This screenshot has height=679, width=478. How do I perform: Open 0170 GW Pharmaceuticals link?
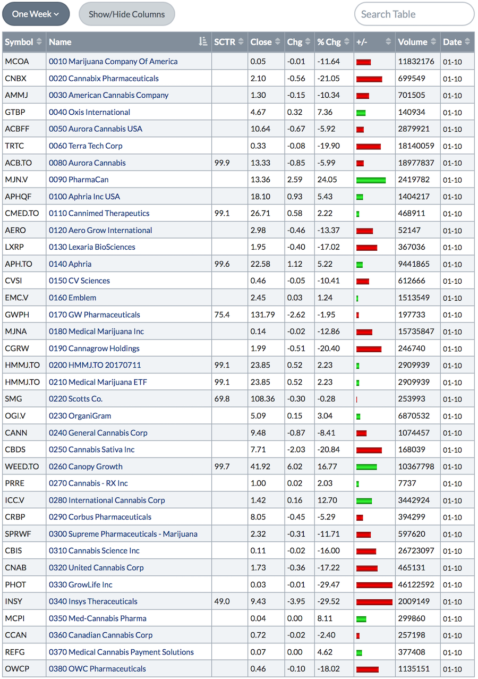pos(95,315)
